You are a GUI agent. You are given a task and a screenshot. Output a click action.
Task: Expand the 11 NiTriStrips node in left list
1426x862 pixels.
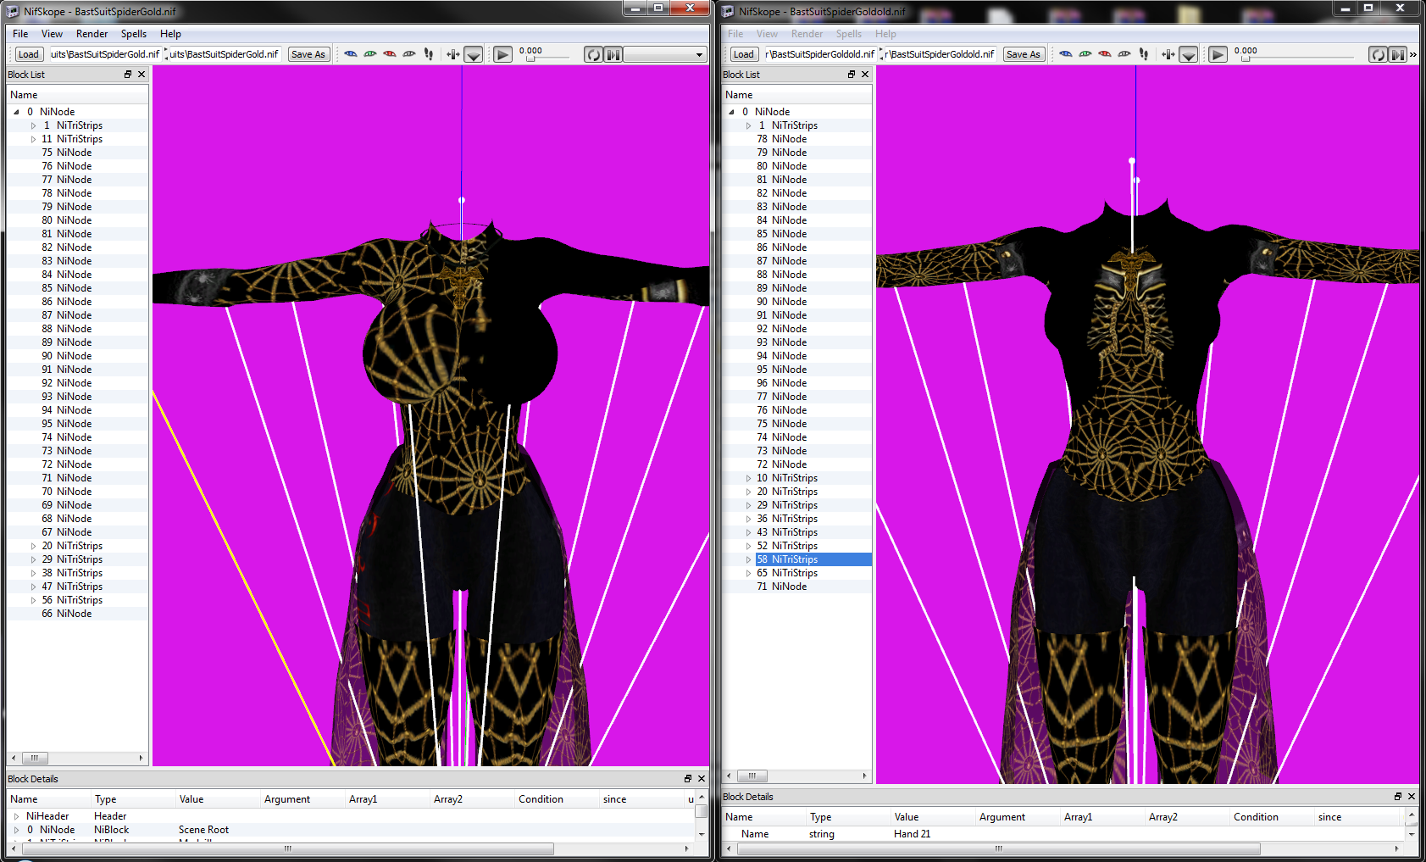point(34,139)
